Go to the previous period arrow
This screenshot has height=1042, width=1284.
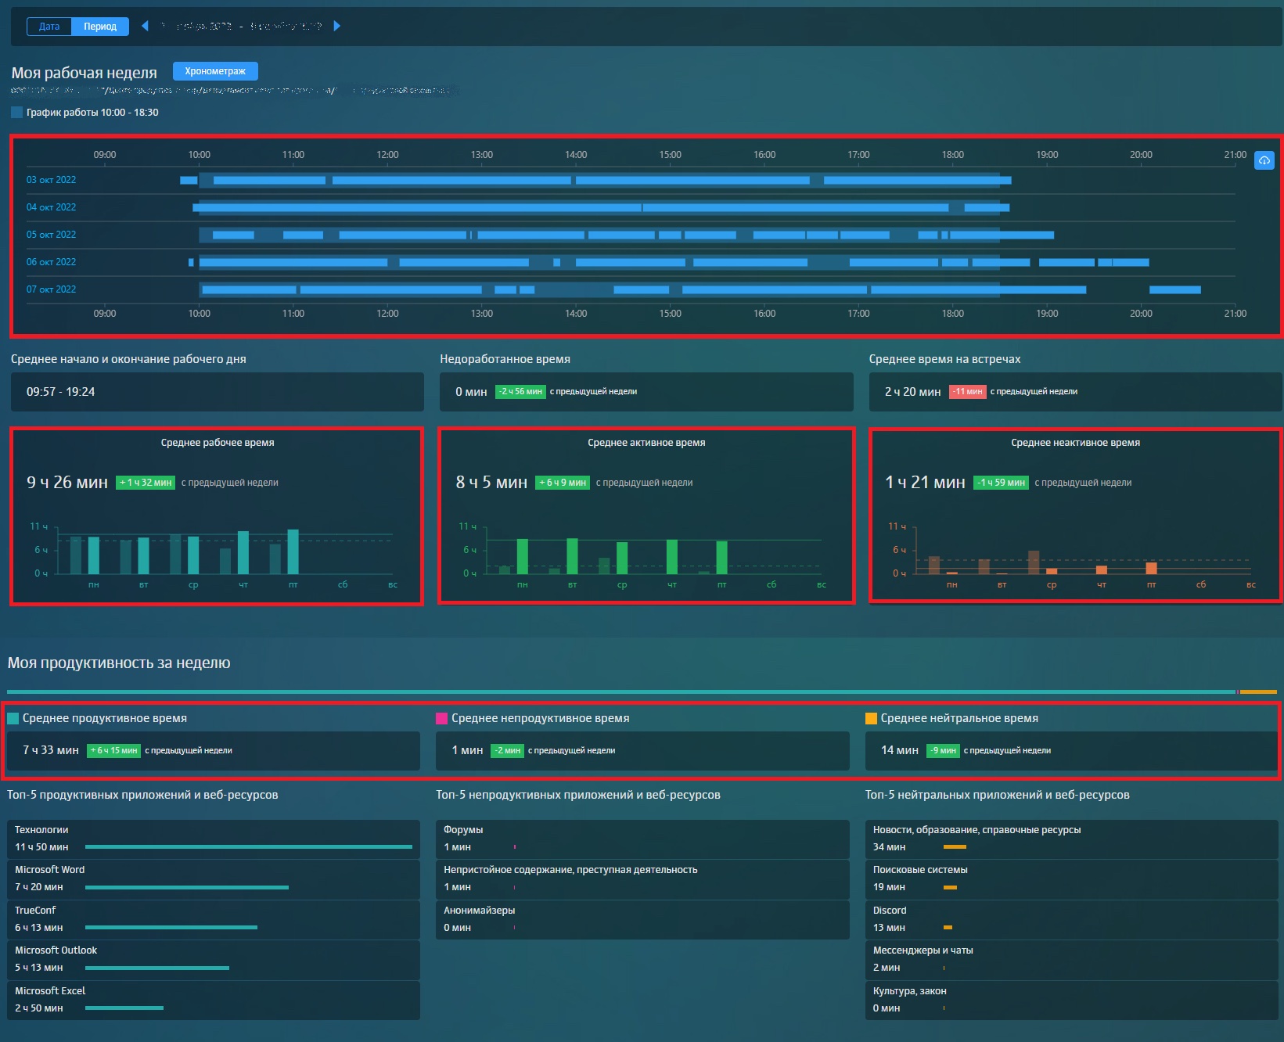[x=145, y=26]
